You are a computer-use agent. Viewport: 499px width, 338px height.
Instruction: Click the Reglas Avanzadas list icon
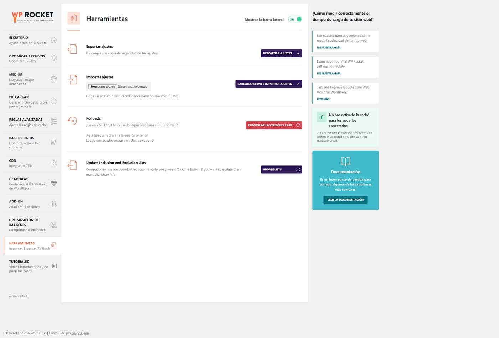[54, 122]
